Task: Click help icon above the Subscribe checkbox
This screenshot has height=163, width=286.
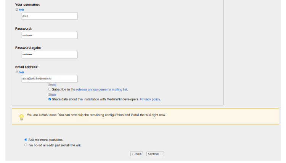Action: (49, 85)
